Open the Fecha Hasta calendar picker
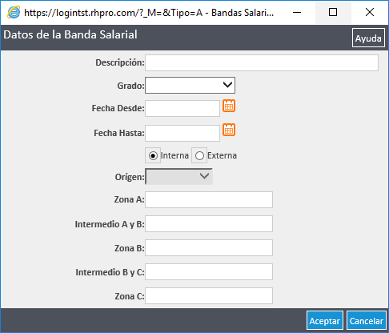 (x=229, y=130)
